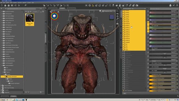Screen dimensions: 179x101
Task: Click the Redo arrow icon in toolbar
Action: [x=25, y=5]
